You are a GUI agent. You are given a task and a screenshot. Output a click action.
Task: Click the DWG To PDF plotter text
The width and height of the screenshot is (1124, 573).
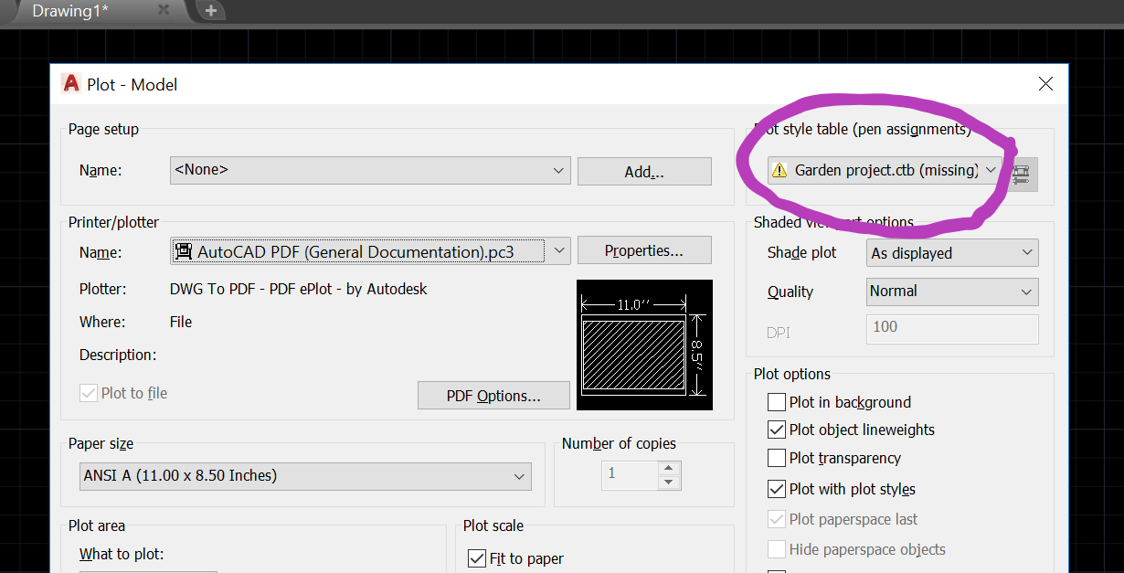coord(299,289)
